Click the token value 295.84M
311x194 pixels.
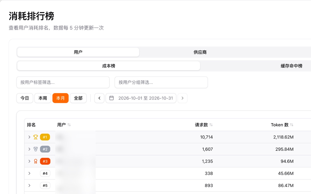(285, 149)
